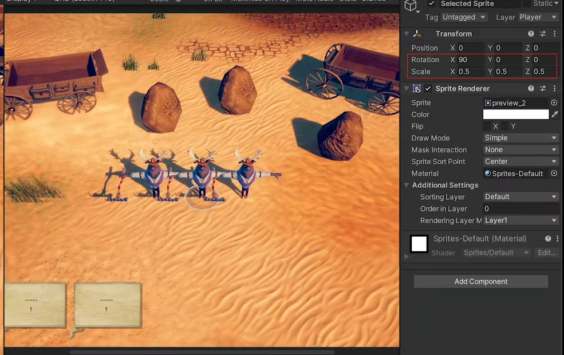Open the Sprite Renderer help reference

click(531, 89)
